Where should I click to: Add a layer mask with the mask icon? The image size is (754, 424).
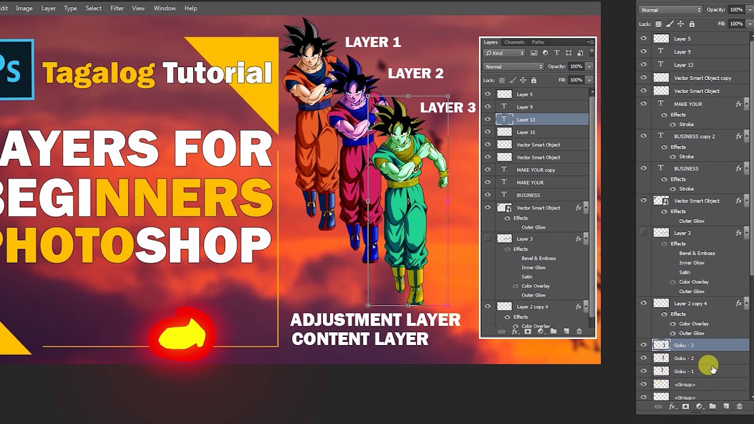point(686,406)
